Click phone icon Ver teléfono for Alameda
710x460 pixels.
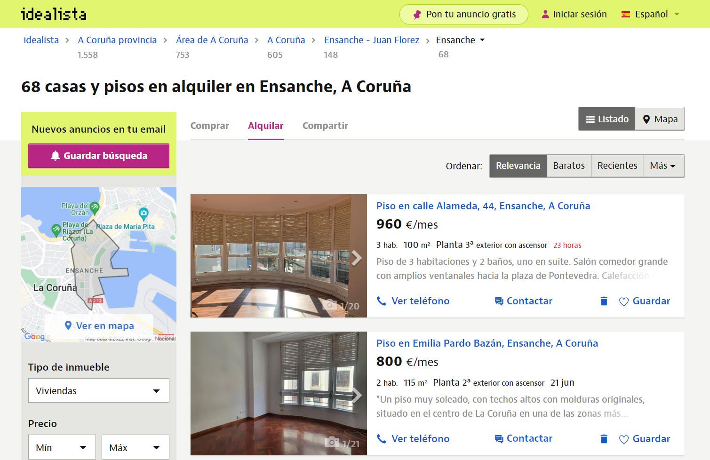pyautogui.click(x=382, y=301)
